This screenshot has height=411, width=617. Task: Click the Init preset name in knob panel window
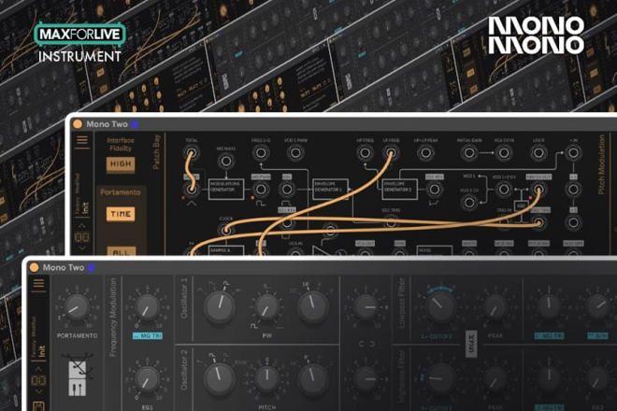[x=42, y=351]
